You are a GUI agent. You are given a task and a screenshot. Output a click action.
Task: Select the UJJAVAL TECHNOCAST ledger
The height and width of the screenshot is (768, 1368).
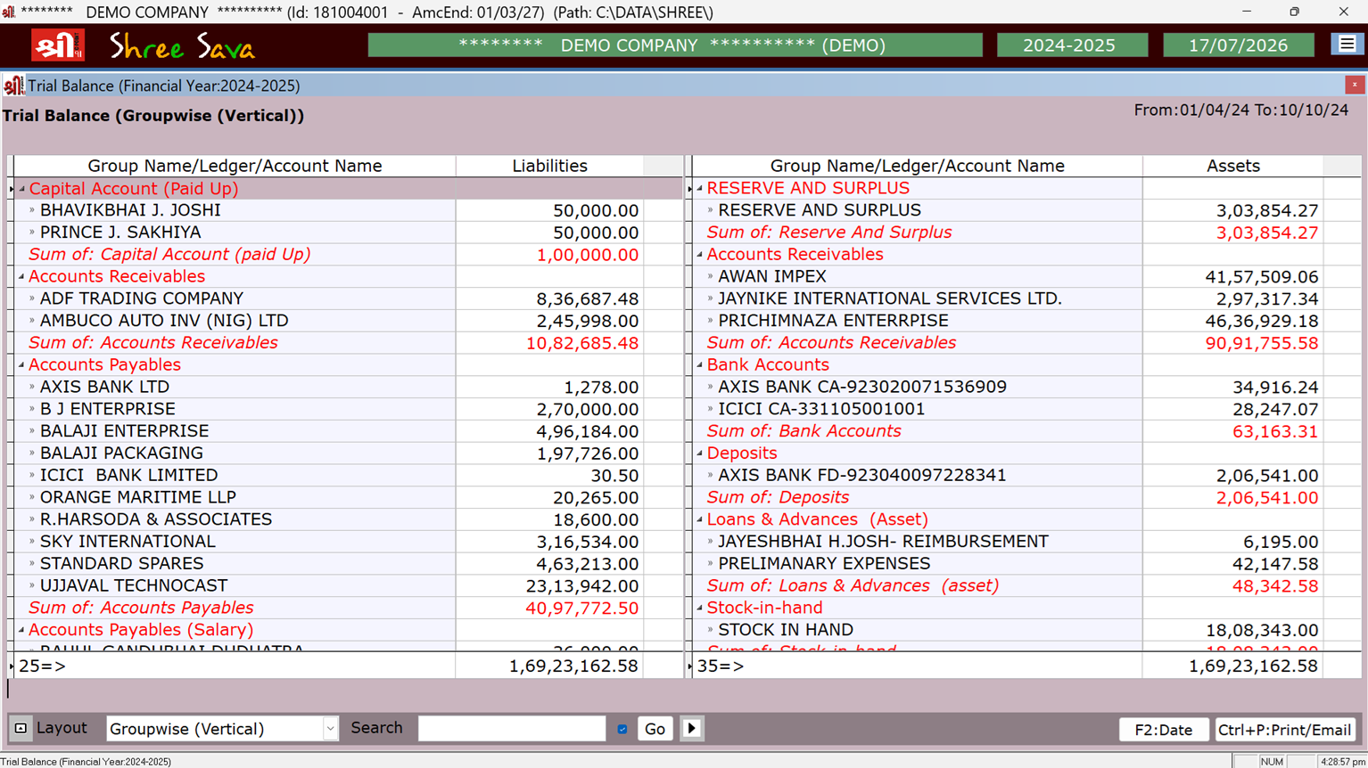point(134,585)
